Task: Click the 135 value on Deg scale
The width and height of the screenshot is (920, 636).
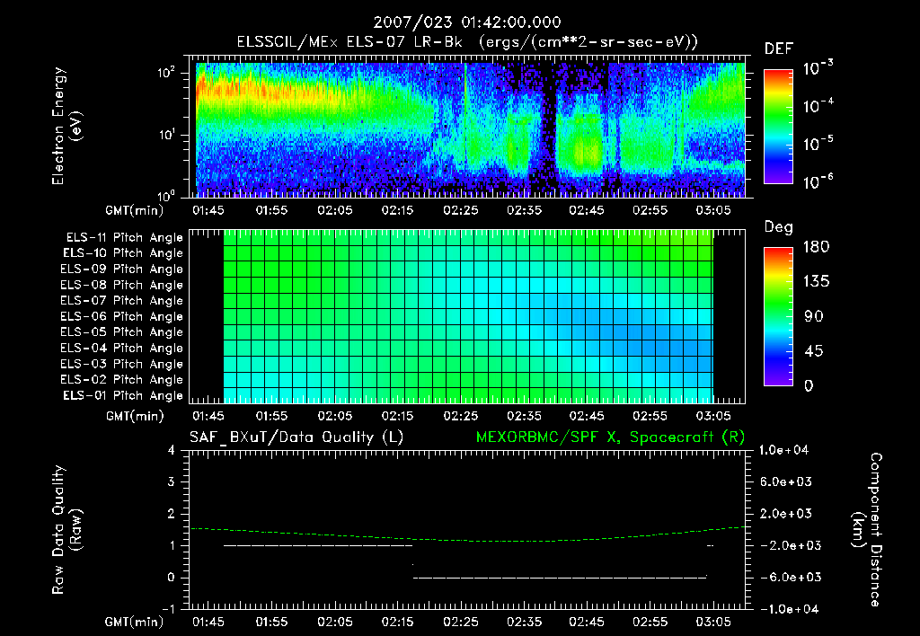Action: (816, 282)
